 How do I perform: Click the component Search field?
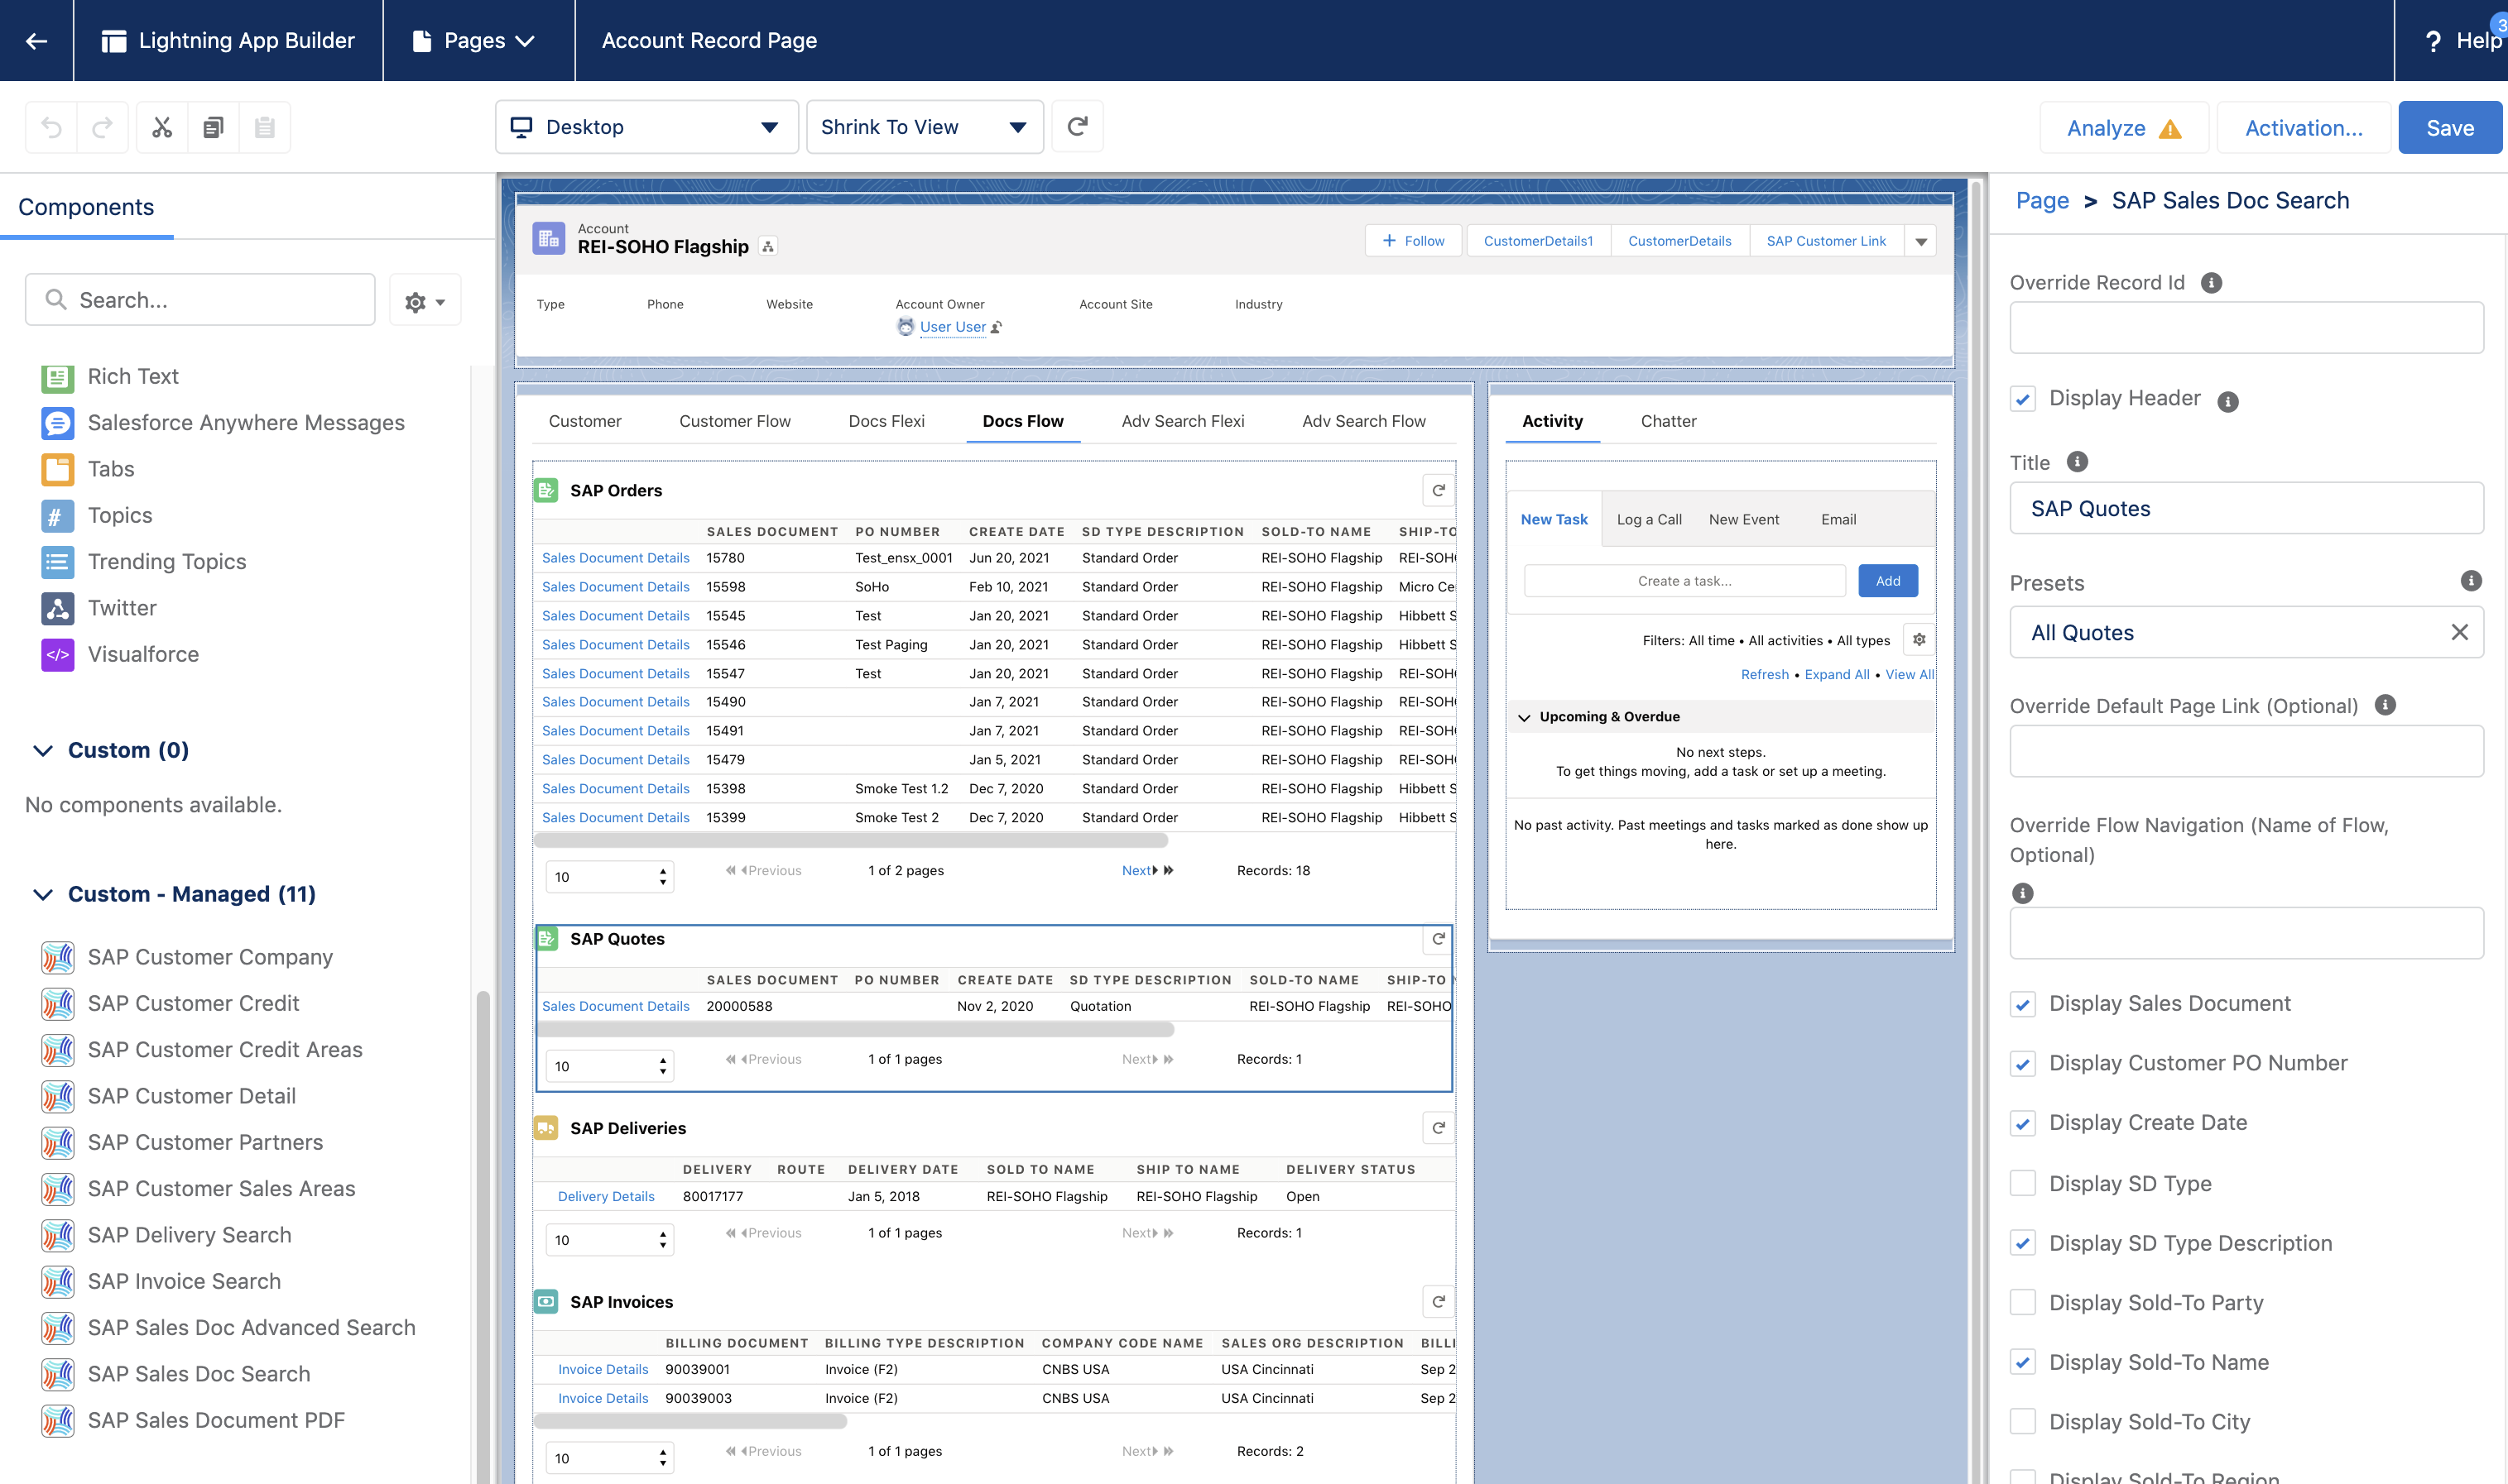(x=200, y=300)
